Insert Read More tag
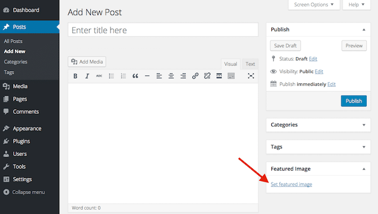 pyautogui.click(x=219, y=76)
